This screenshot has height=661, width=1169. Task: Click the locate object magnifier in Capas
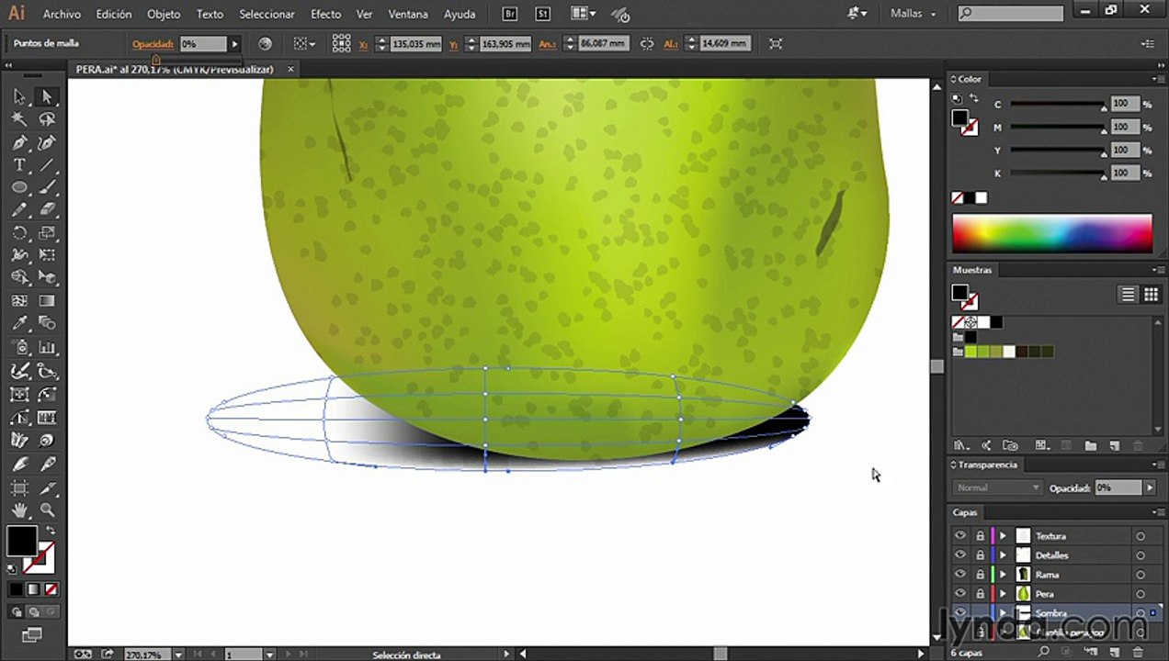1044,652
